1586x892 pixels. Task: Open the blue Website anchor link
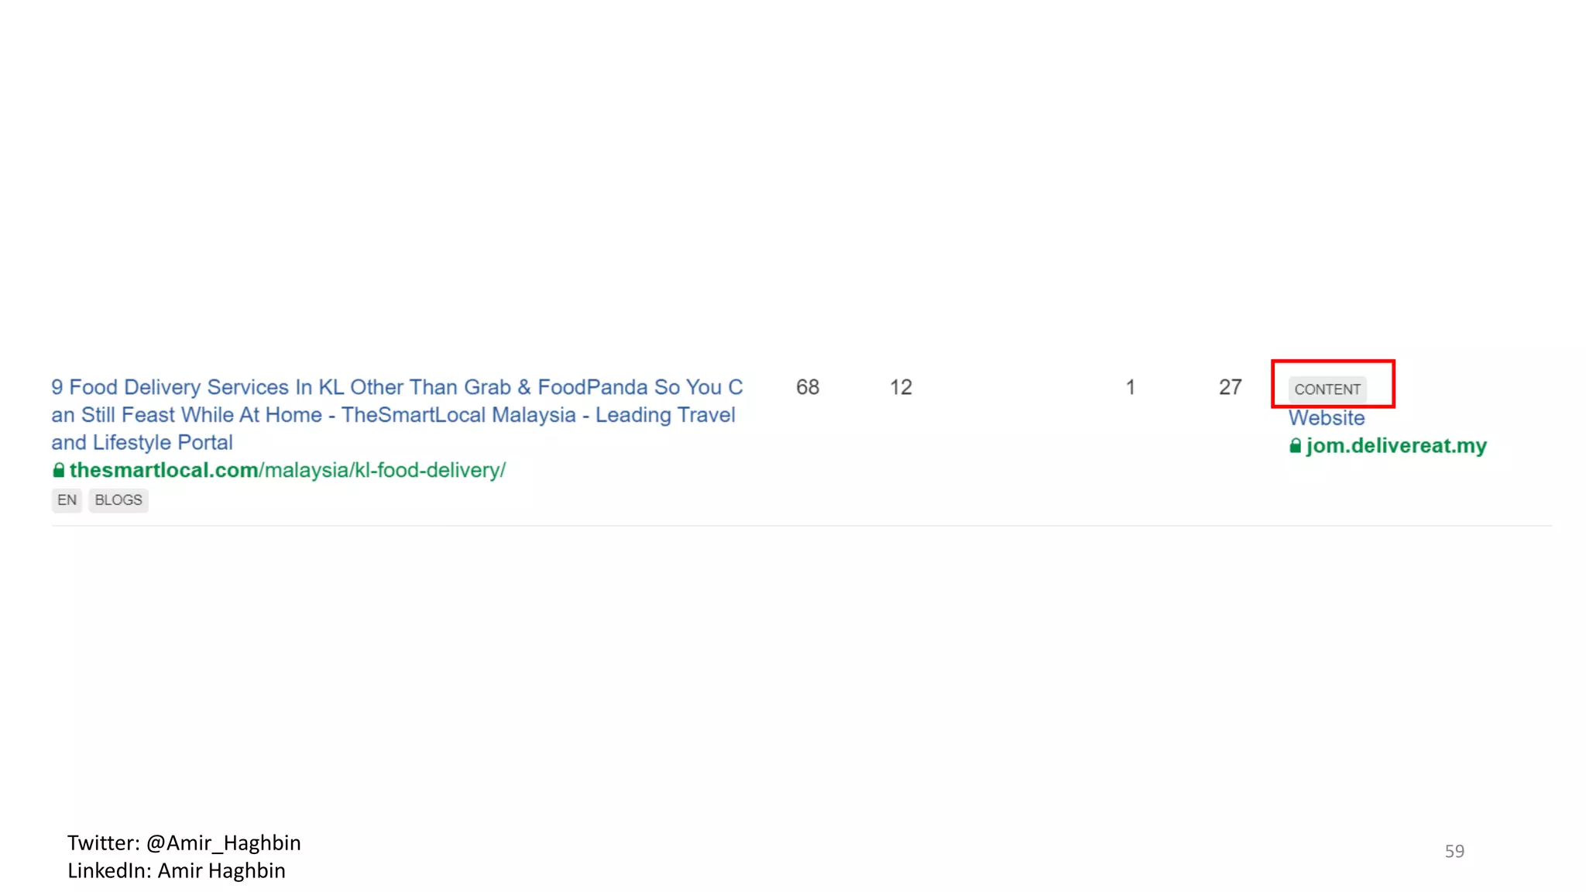[x=1326, y=418]
